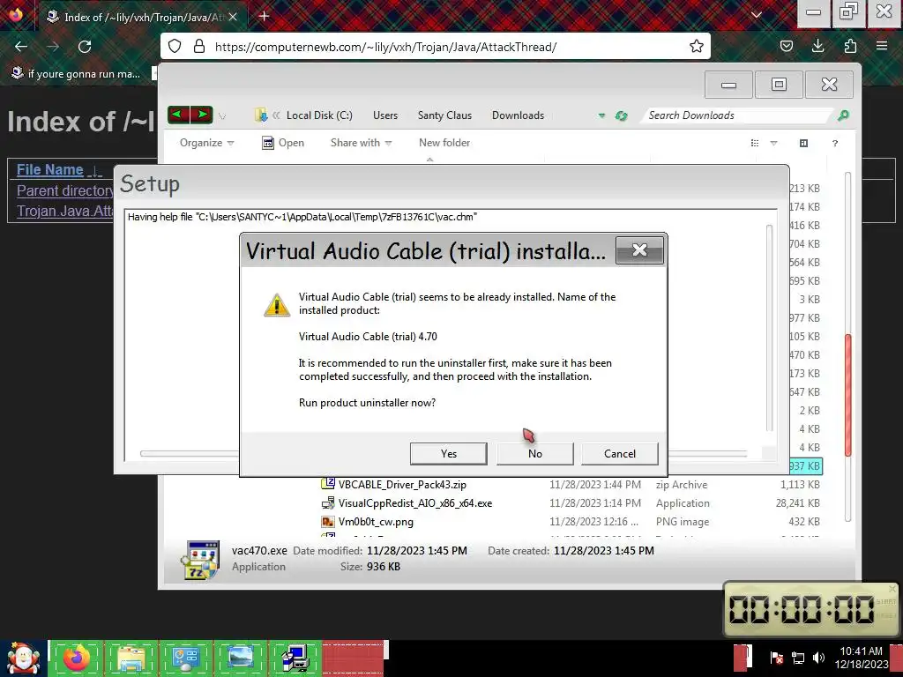The image size is (903, 677).
Task: Click the folder icon in Explorer address bar
Action: click(x=261, y=115)
